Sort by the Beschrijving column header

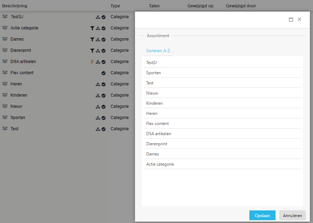pos(15,6)
